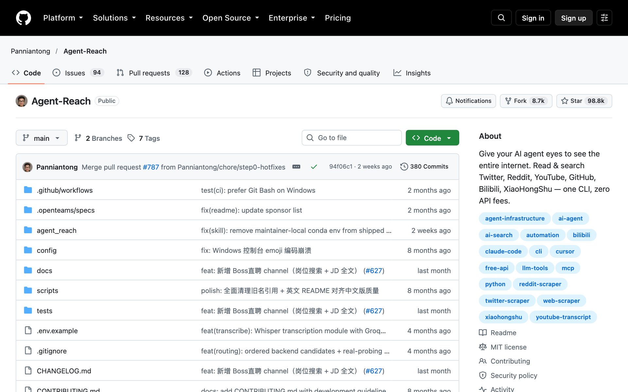The image size is (628, 392).
Task: Click the Security policy shield icon
Action: click(483, 375)
